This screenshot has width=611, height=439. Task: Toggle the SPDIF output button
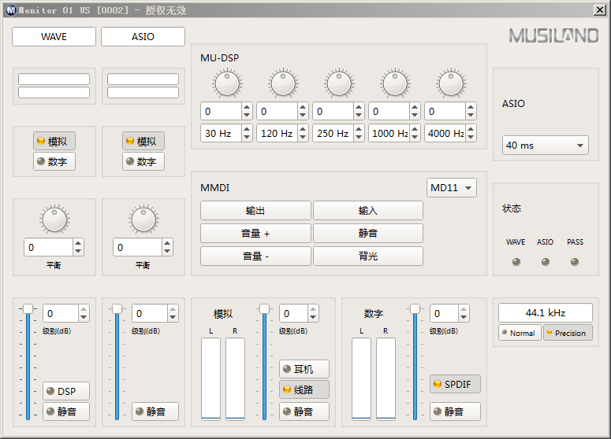(x=455, y=384)
